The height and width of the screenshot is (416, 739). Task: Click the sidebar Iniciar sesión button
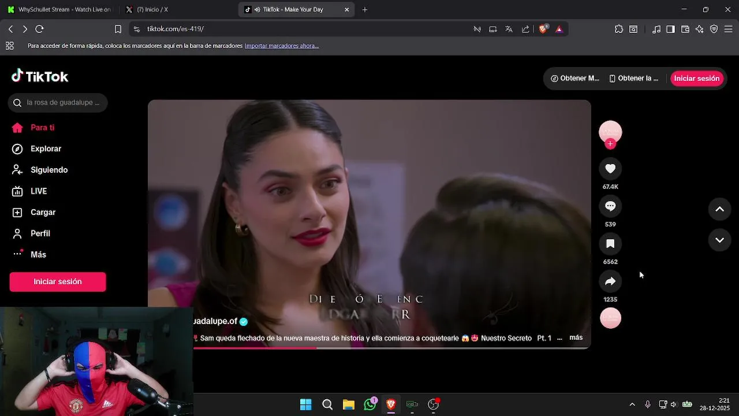coord(58,282)
